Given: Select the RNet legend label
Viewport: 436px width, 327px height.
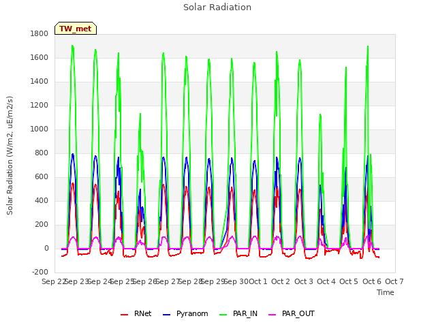Looking at the screenshot, I should point(142,313).
